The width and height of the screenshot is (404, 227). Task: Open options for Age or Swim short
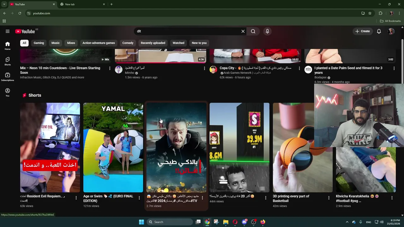pos(139,198)
